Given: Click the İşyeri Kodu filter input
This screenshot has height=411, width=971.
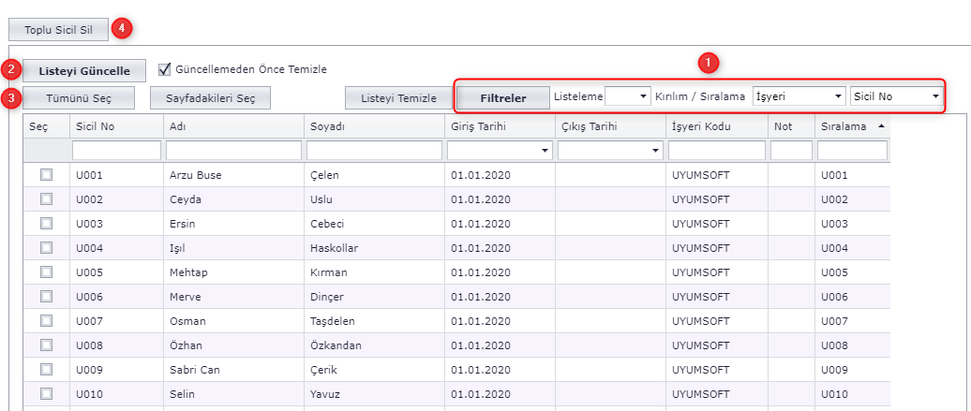Looking at the screenshot, I should point(717,151).
